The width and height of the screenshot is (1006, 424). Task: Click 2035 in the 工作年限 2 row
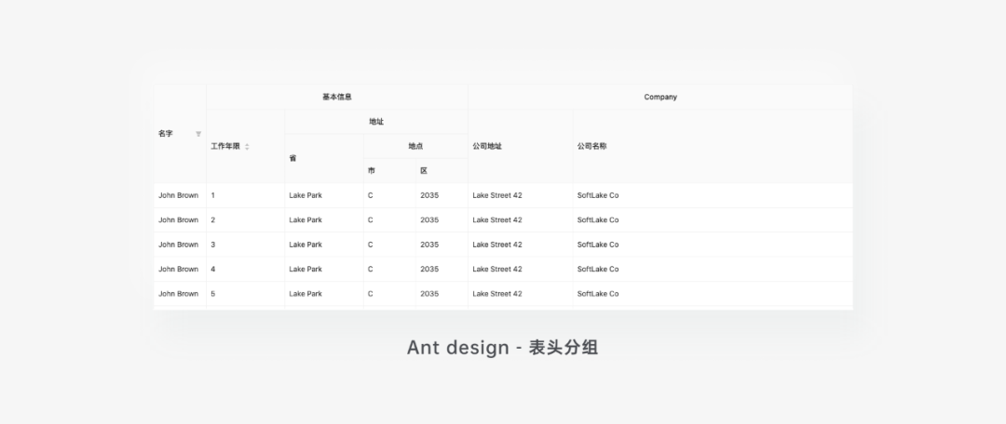click(x=429, y=219)
